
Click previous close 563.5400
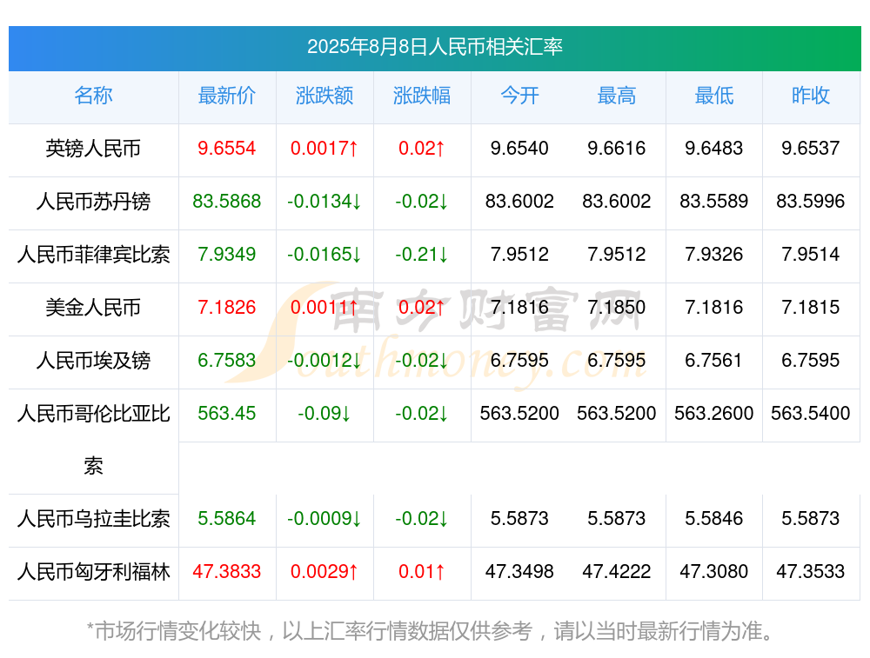pyautogui.click(x=811, y=413)
